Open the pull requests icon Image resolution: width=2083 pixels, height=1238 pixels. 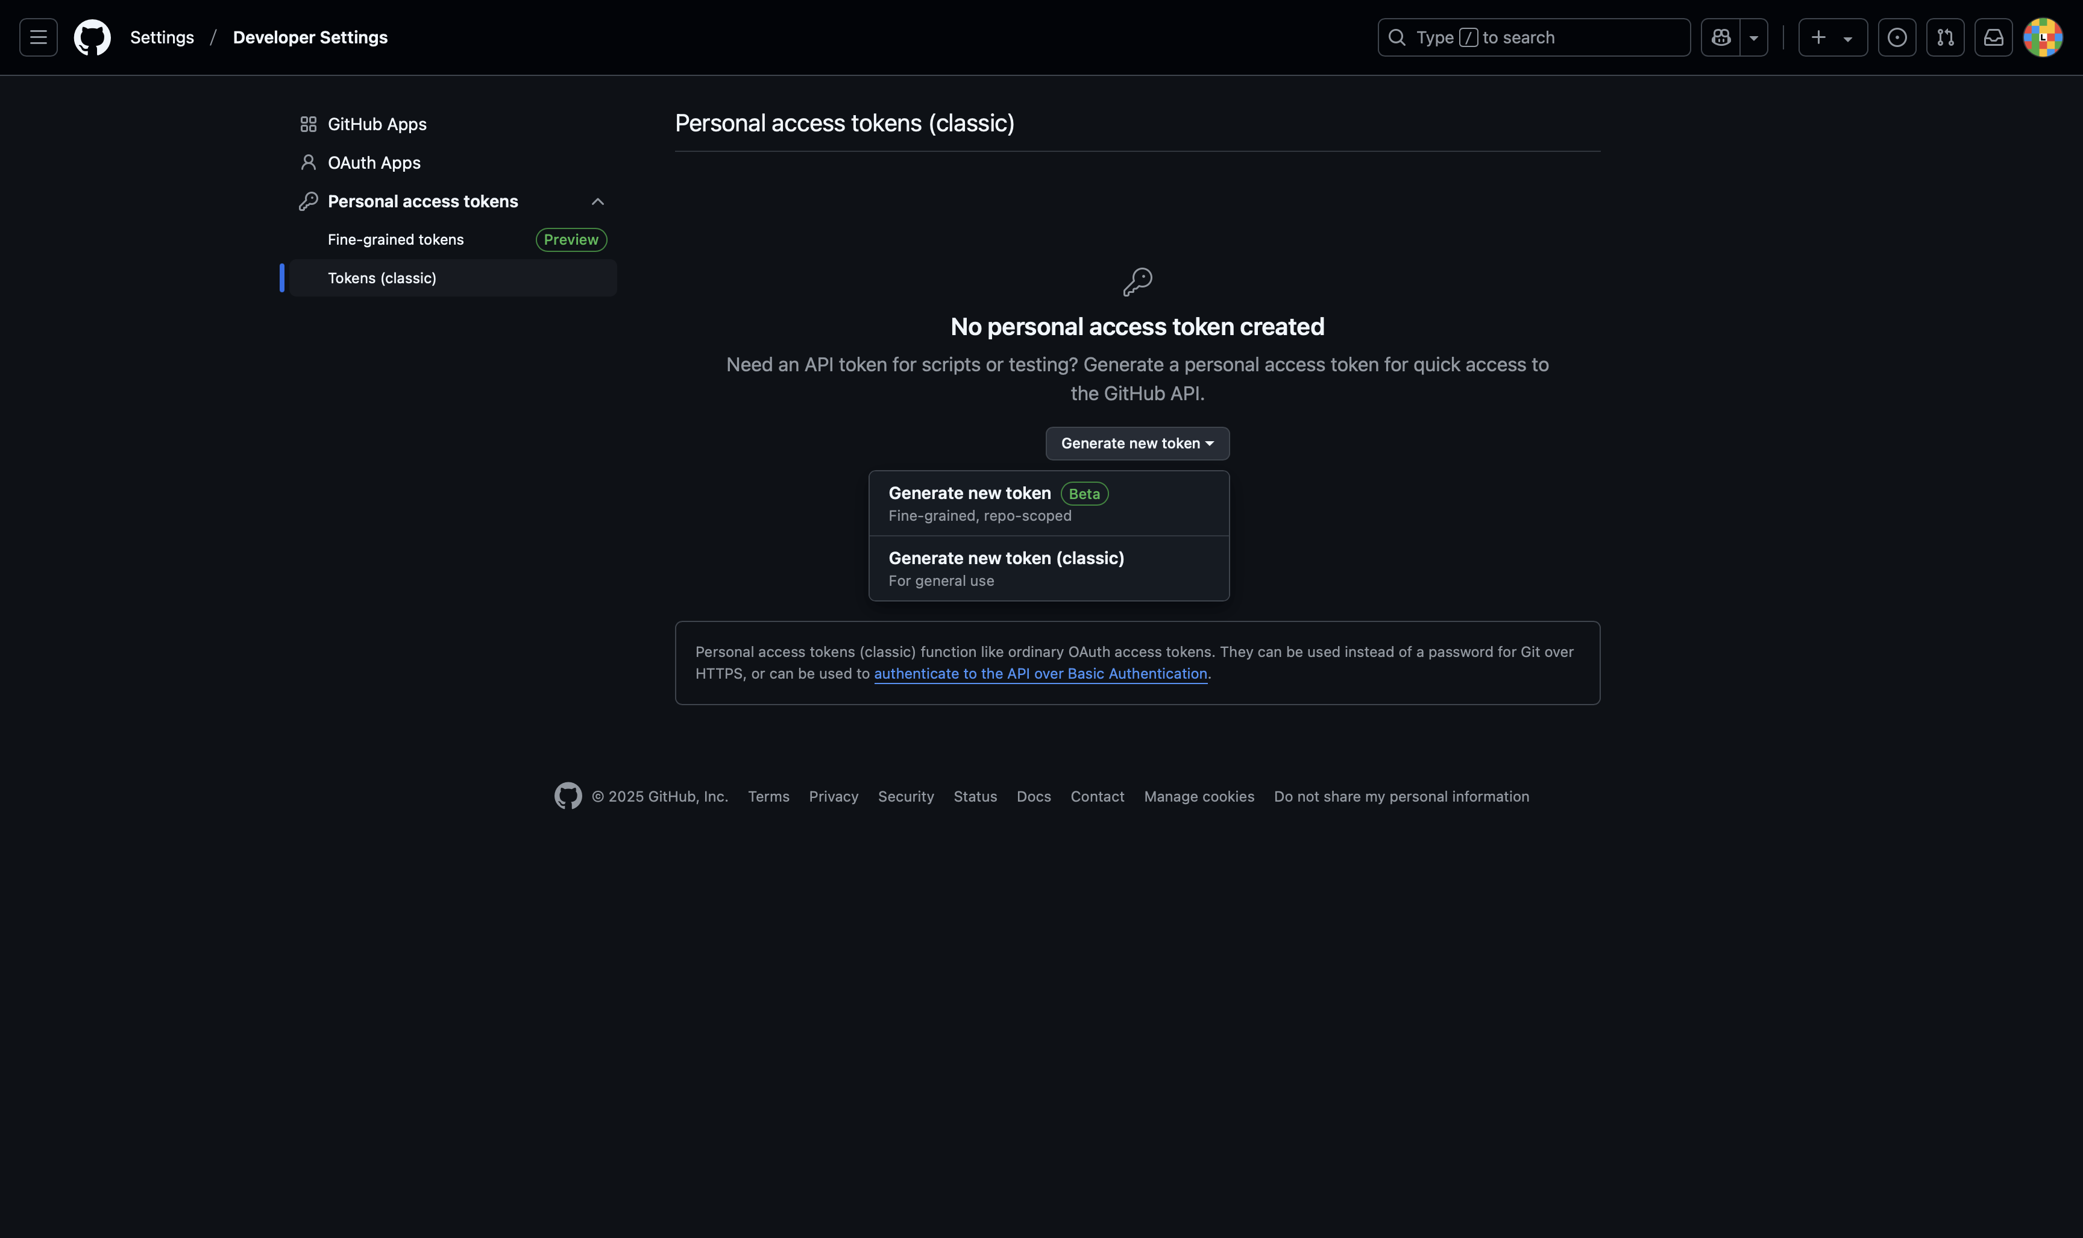tap(1944, 37)
